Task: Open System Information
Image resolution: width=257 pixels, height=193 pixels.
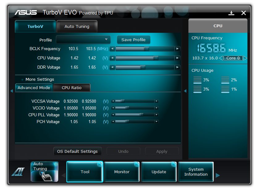Action: [x=196, y=172]
